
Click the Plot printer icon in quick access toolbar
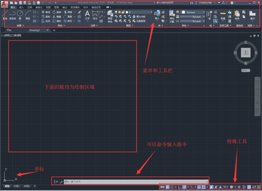[38, 3]
